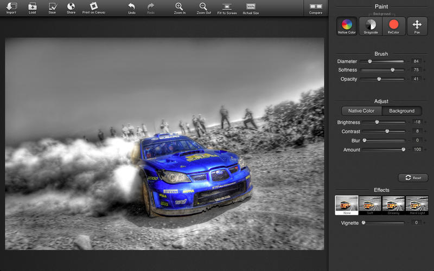Click the Opacity brush slider
This screenshot has width=434, height=271.
tap(382, 79)
